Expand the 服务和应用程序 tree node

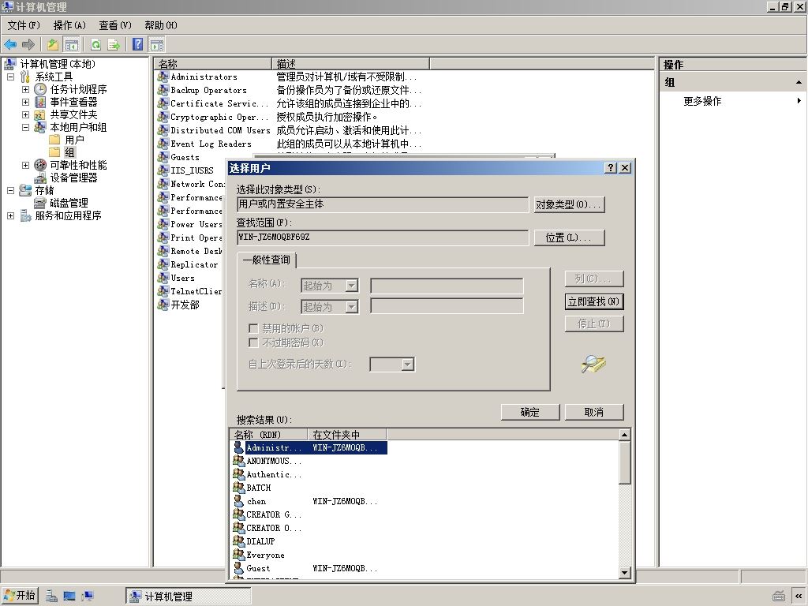click(10, 215)
